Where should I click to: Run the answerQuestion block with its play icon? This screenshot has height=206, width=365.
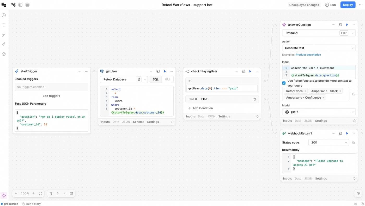347,25
